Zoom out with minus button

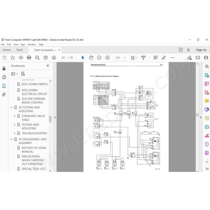click(x=99, y=58)
